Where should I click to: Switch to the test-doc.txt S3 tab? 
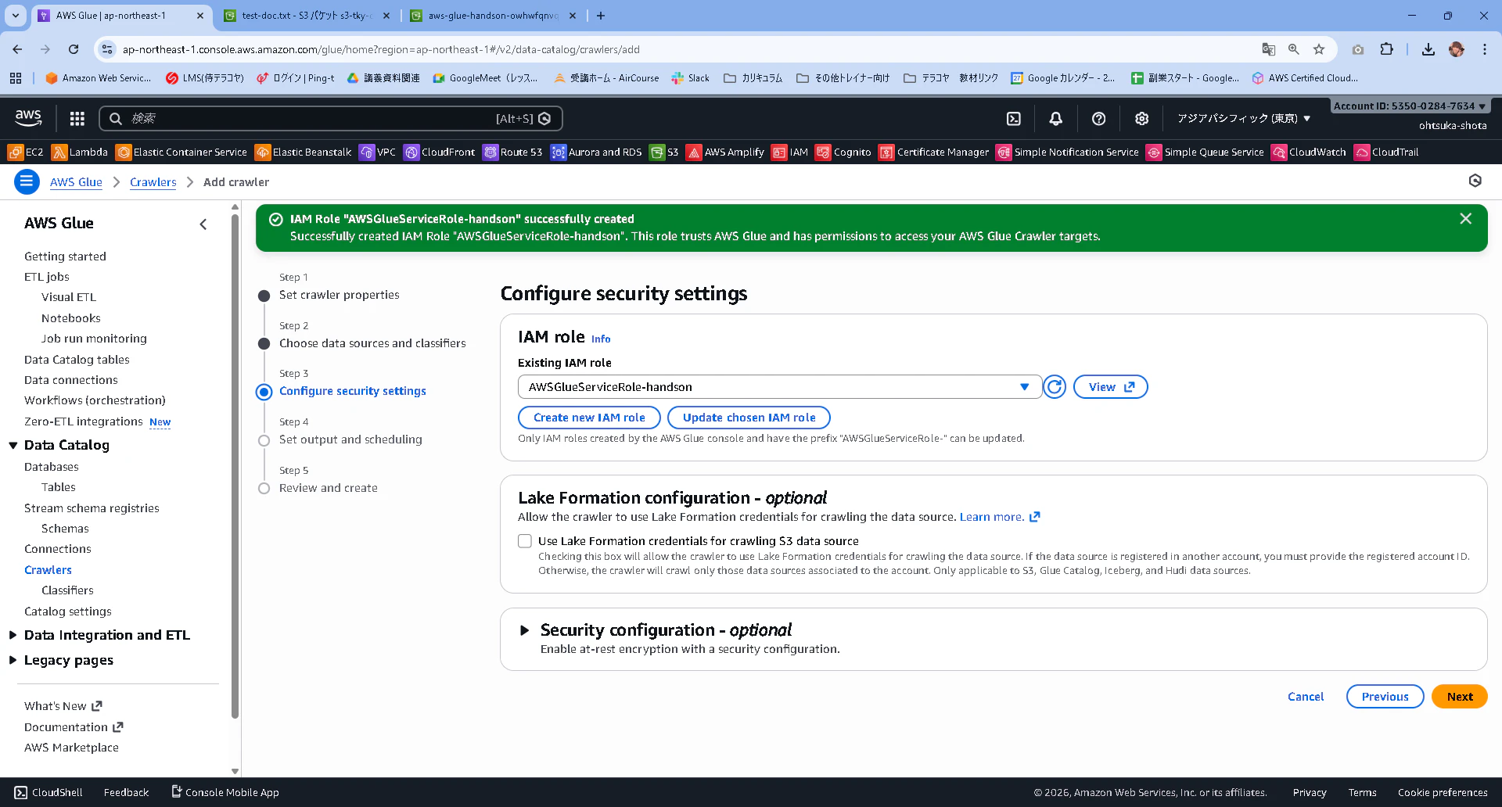tap(306, 16)
